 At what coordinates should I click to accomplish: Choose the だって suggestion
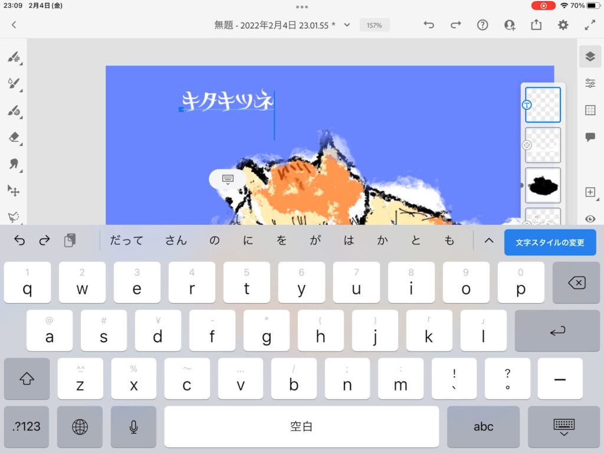[x=126, y=240]
